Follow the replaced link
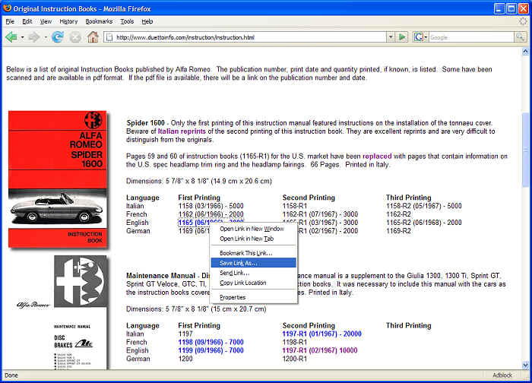 coord(377,157)
